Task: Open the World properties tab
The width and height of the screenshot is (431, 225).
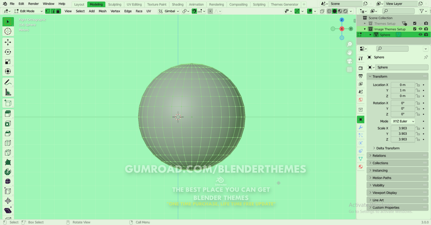Action: (x=361, y=100)
